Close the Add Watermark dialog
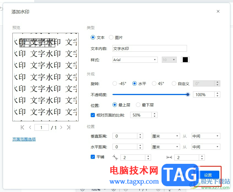This screenshot has height=192, width=233. click(x=218, y=11)
